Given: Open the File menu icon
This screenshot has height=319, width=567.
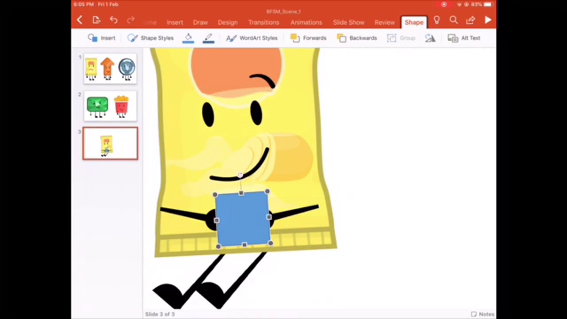Looking at the screenshot, I should pos(97,20).
